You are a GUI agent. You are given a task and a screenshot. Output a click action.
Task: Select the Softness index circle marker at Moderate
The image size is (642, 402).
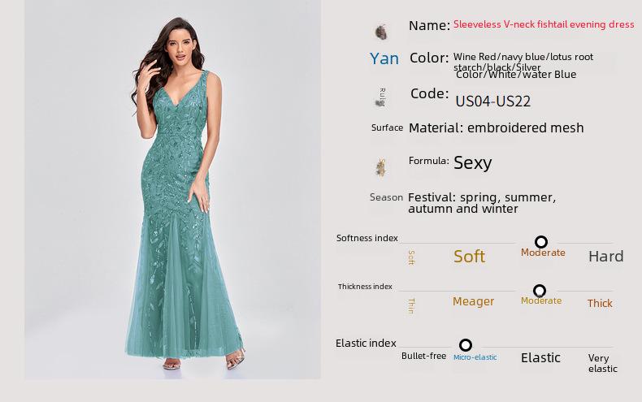541,242
